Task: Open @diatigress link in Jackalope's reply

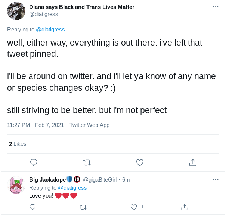Action: click(x=72, y=188)
